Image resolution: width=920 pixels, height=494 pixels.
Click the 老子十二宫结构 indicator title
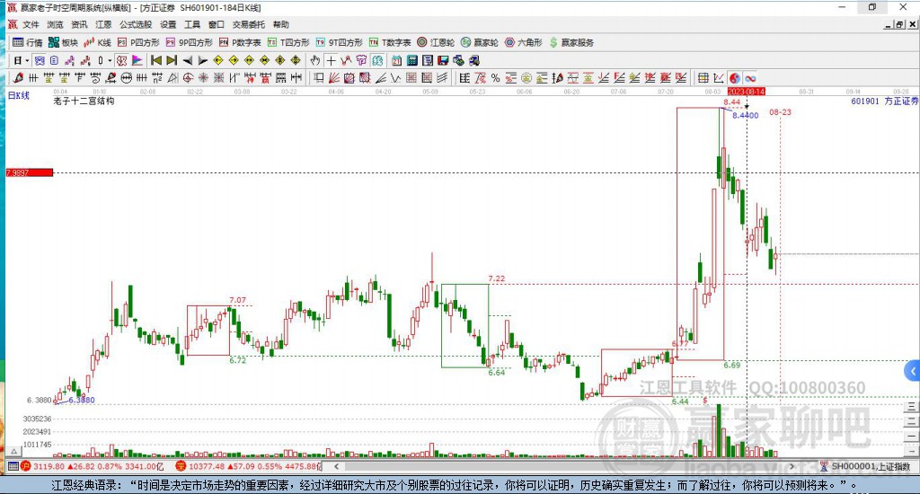(84, 101)
